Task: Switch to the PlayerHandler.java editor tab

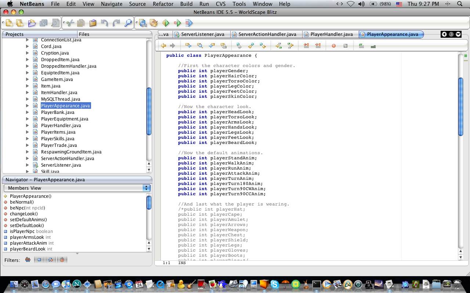Action: (x=330, y=34)
